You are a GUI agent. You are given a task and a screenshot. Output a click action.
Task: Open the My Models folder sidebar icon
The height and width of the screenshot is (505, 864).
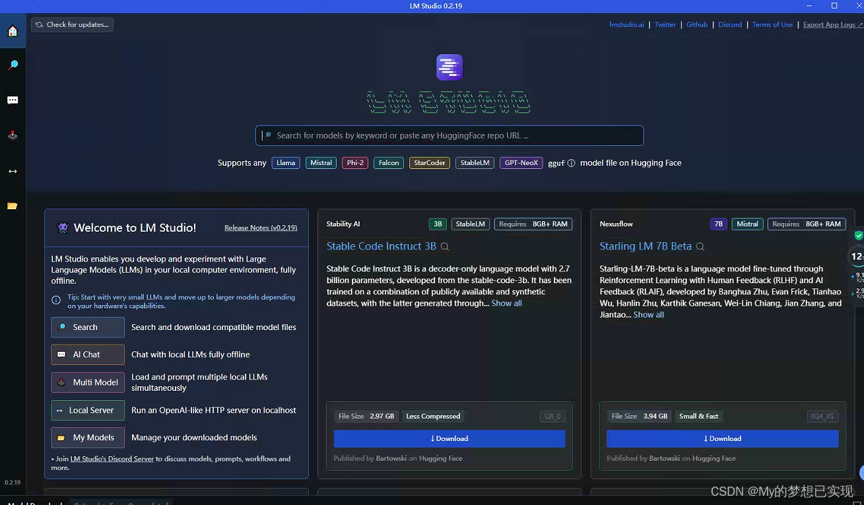pyautogui.click(x=13, y=206)
